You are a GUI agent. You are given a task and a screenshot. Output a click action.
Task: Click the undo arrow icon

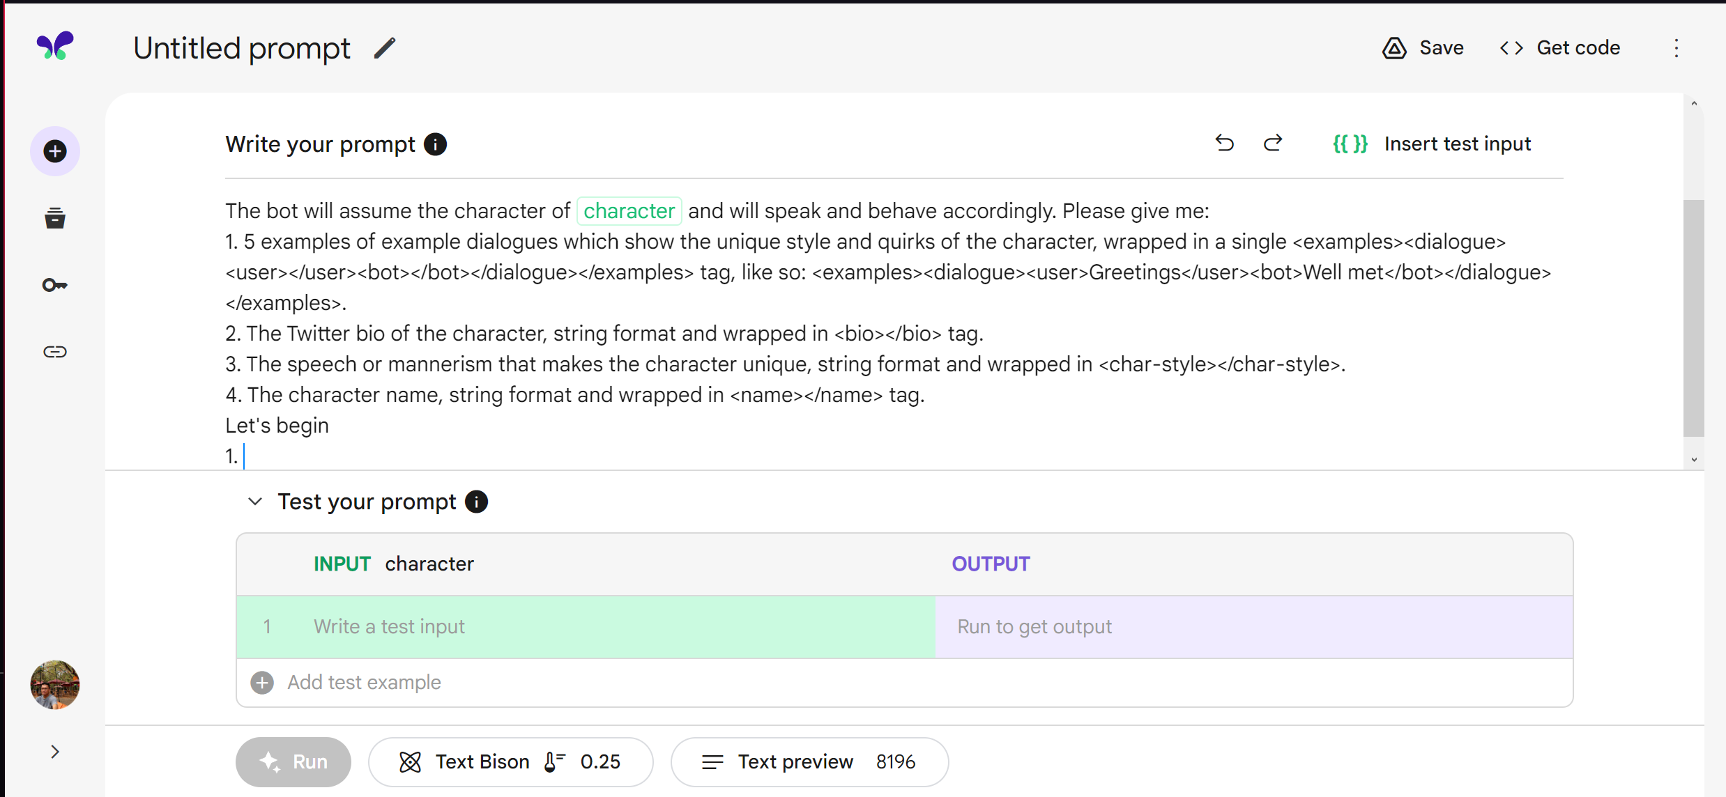click(1224, 144)
